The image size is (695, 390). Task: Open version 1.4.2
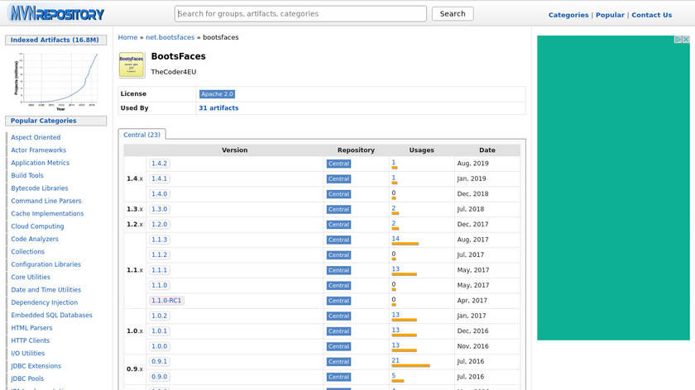[x=159, y=164]
